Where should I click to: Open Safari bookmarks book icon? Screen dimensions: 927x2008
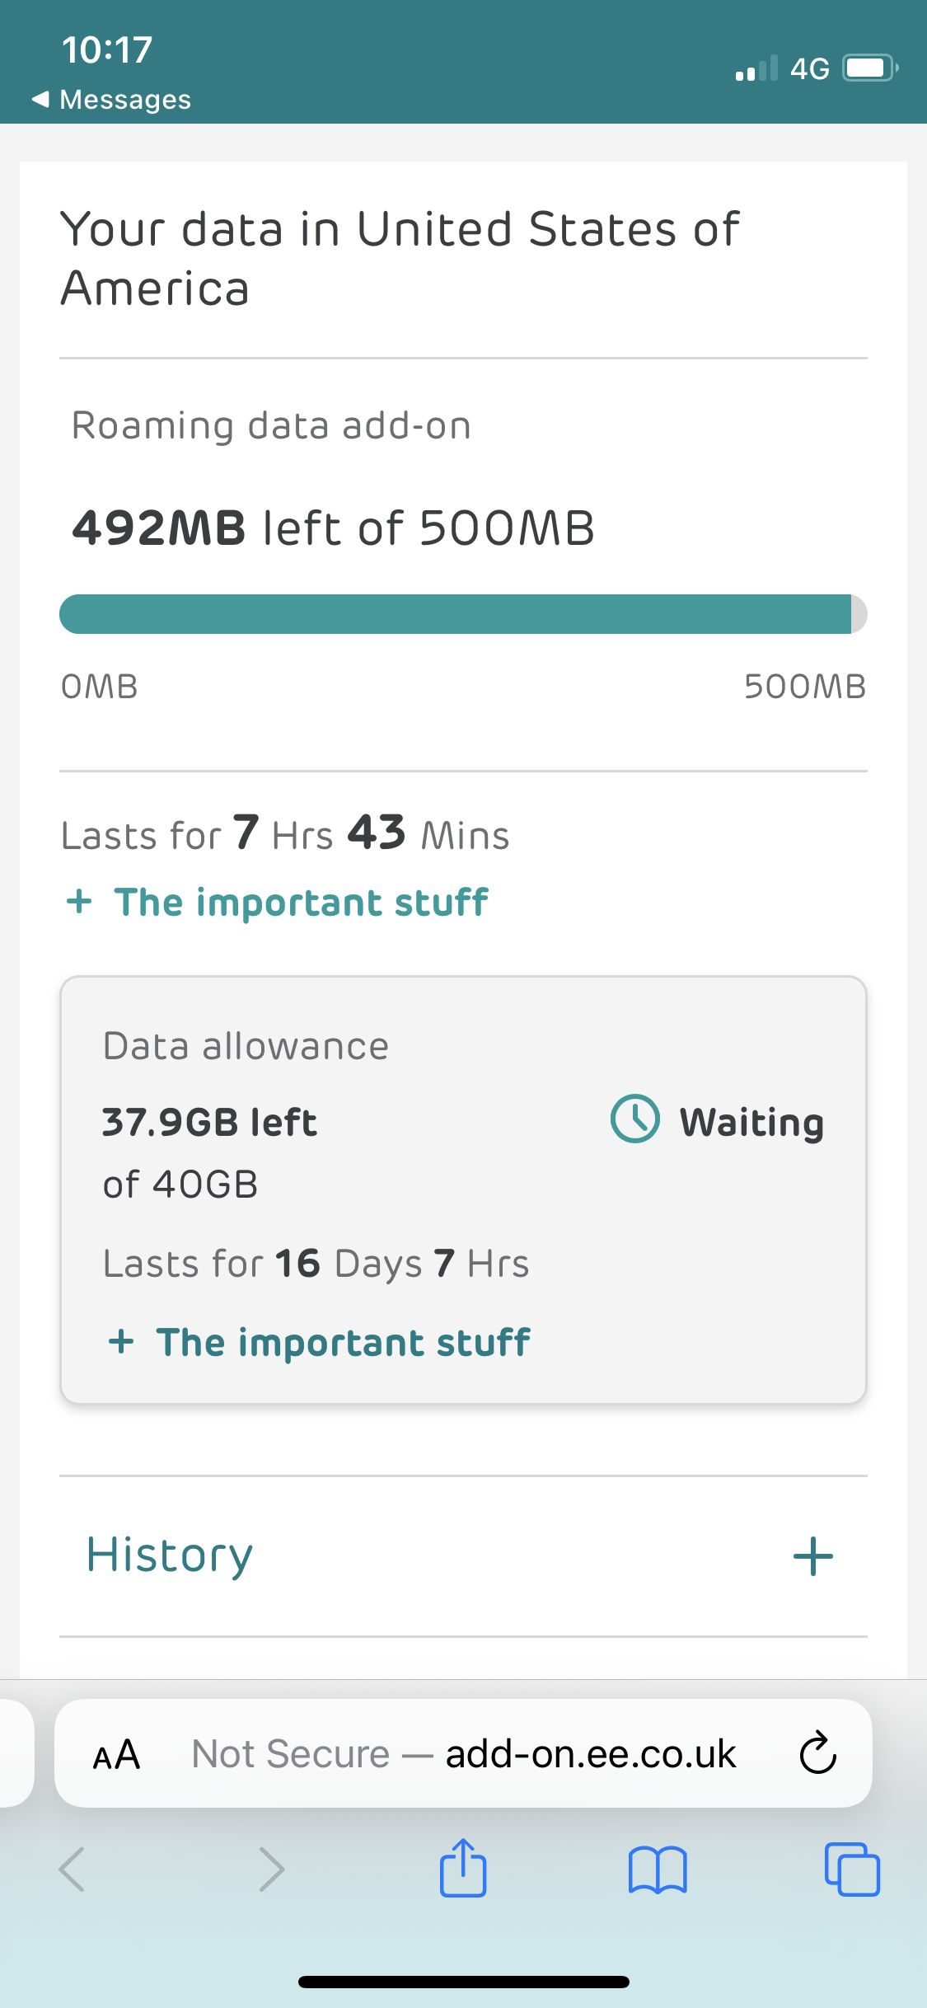[x=657, y=1870]
